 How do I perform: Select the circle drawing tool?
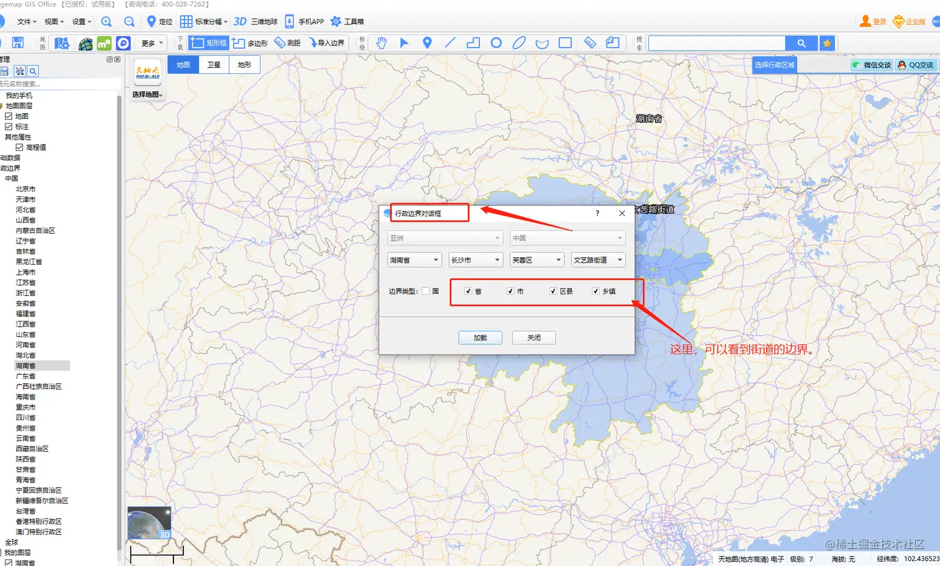[x=496, y=43]
